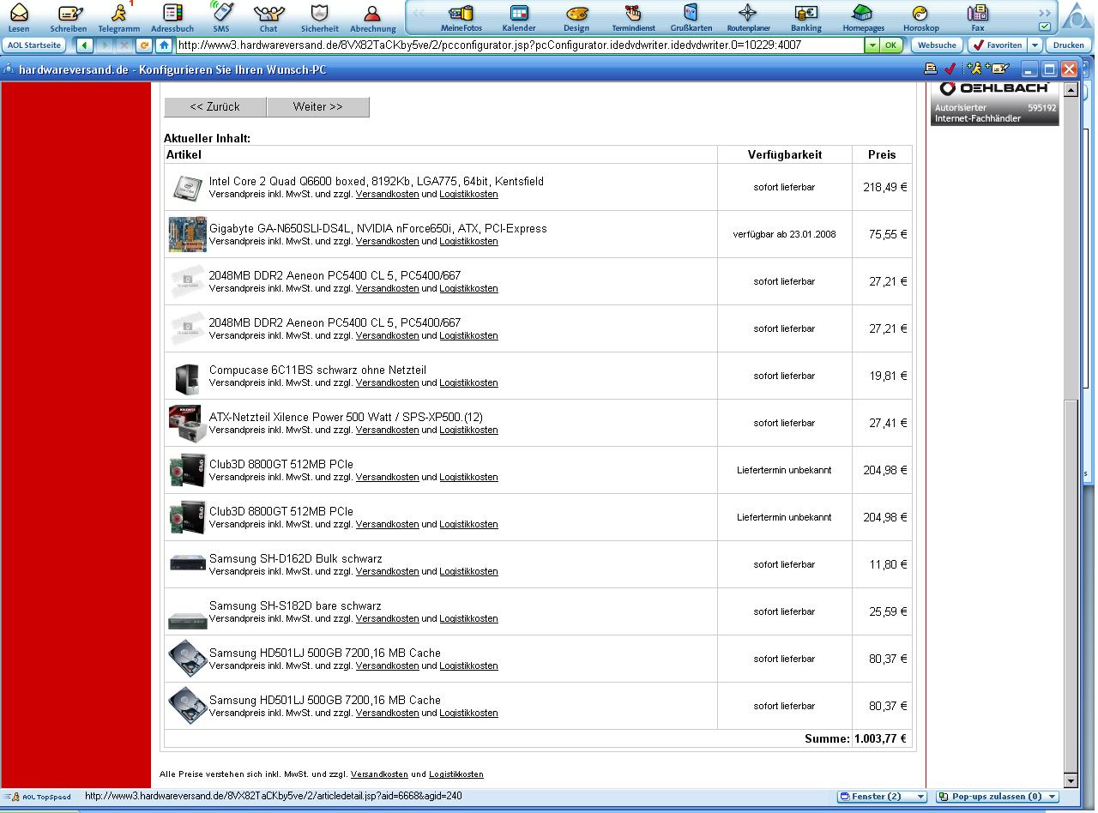Click Logistikkosten link under Gigabyte row
This screenshot has width=1098, height=813.
468,242
